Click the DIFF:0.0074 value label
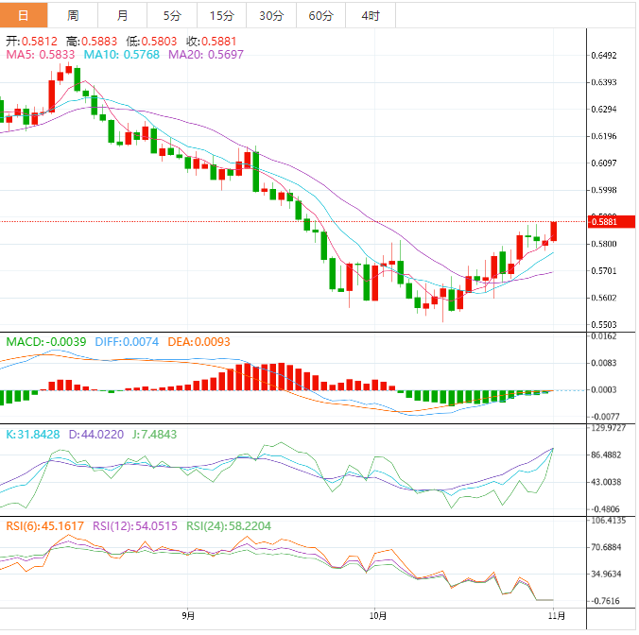Screen dimensions: 639x635 [x=127, y=342]
